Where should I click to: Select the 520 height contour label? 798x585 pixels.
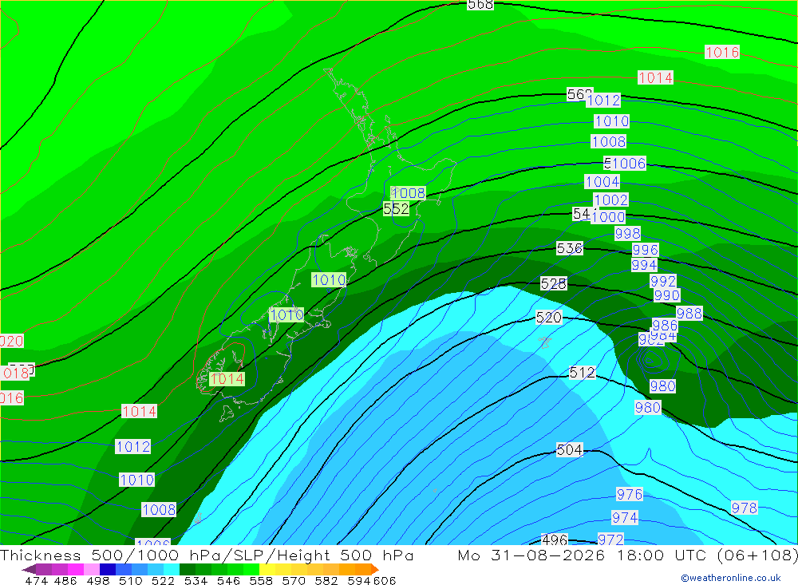(x=549, y=318)
